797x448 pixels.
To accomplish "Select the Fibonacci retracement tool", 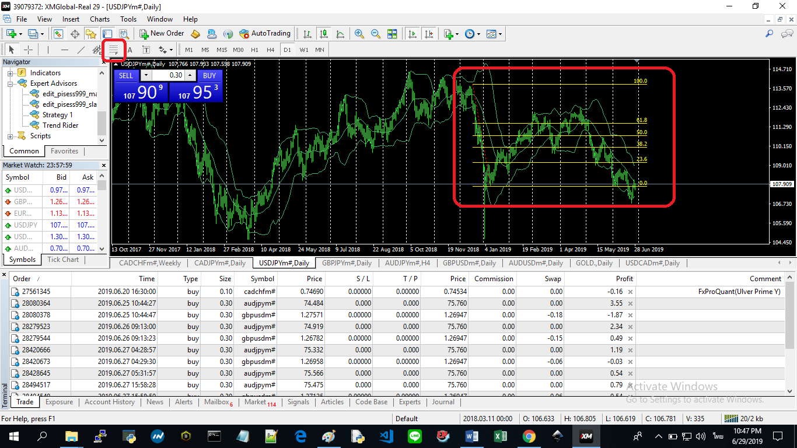I will click(x=114, y=50).
